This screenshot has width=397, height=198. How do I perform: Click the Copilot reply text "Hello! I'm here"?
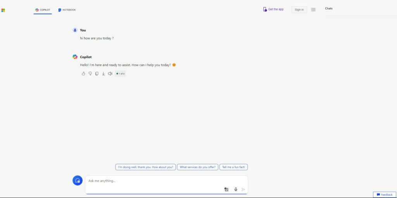(128, 65)
